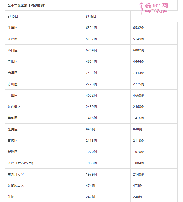The image size is (183, 202).
Task: Click the 7443例 value for 武昌区
Action: click(x=139, y=73)
